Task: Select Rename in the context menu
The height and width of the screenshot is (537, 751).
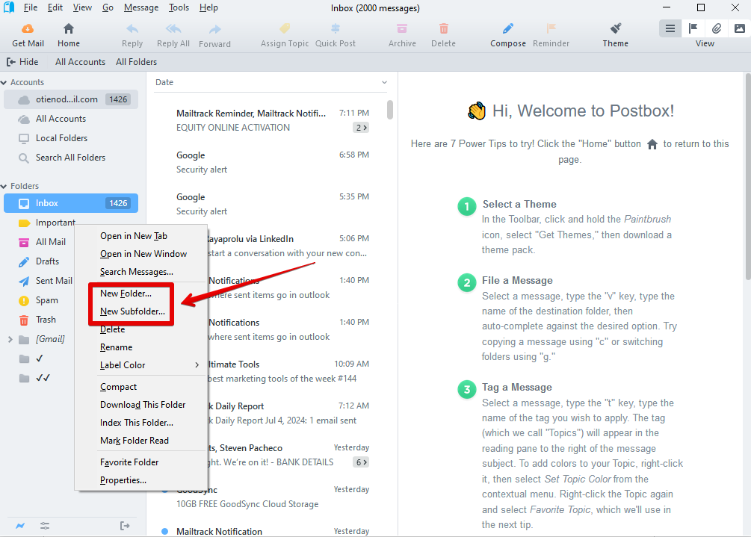Action: click(117, 347)
